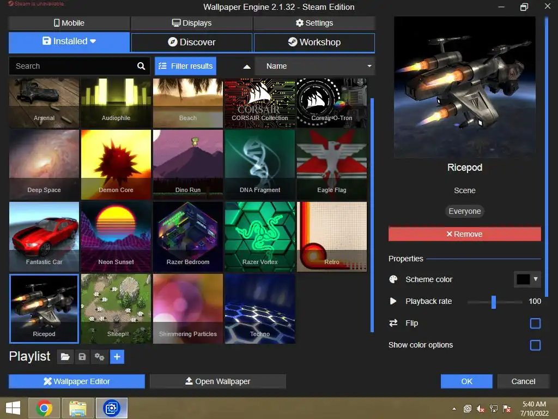
Task: Select the DNA Fragment wallpaper
Action: click(x=260, y=165)
